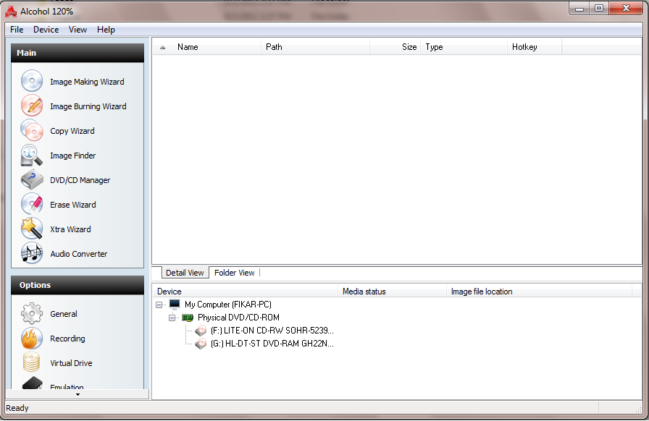Image resolution: width=649 pixels, height=421 pixels.
Task: Open the View menu
Action: coord(78,30)
